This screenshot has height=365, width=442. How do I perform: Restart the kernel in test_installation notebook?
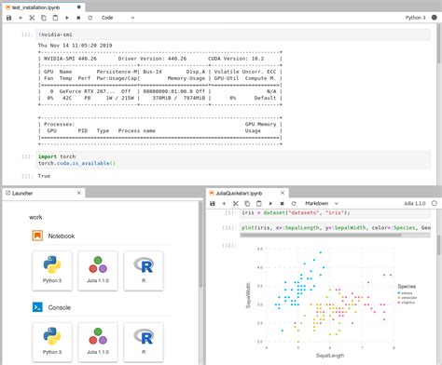[90, 18]
